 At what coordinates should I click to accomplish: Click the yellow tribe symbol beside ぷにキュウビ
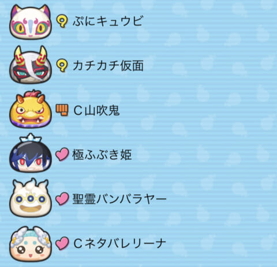62,21
